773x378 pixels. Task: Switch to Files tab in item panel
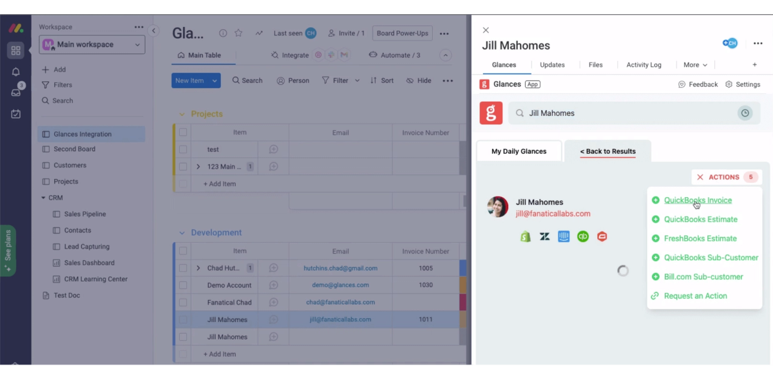tap(596, 65)
